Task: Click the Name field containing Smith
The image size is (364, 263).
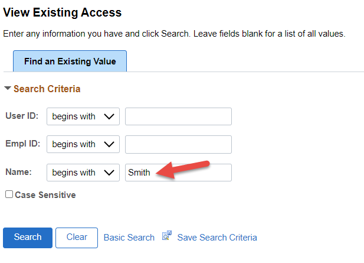Action: (178, 173)
